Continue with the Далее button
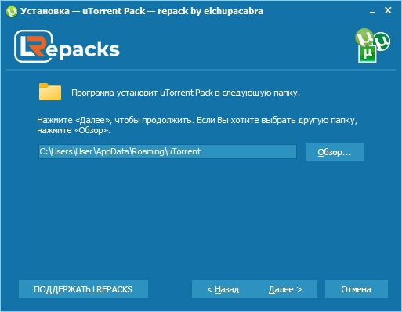This screenshot has height=312, width=402. 286,289
